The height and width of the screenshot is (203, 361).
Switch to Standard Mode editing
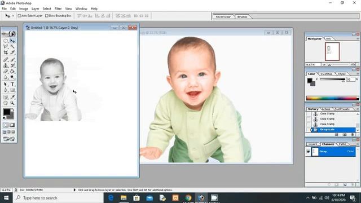coord(6,125)
